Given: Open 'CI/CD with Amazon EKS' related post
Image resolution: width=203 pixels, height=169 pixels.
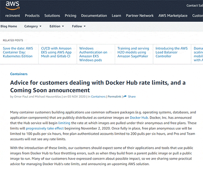Looking at the screenshot, I should (x=56, y=52).
